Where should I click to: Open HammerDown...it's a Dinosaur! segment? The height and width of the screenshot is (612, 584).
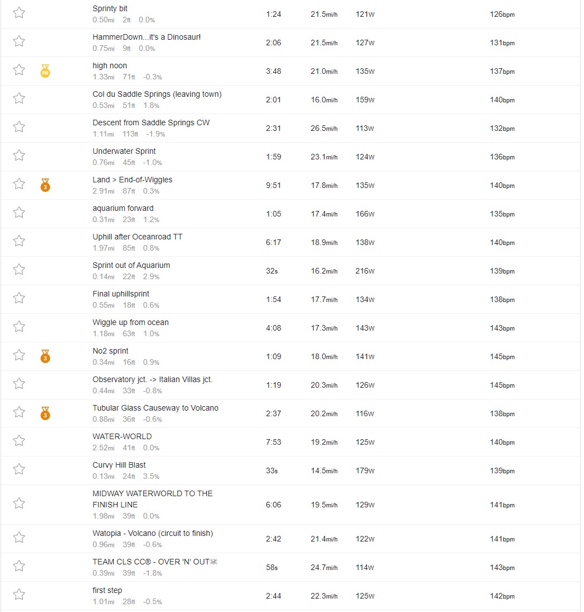147,37
